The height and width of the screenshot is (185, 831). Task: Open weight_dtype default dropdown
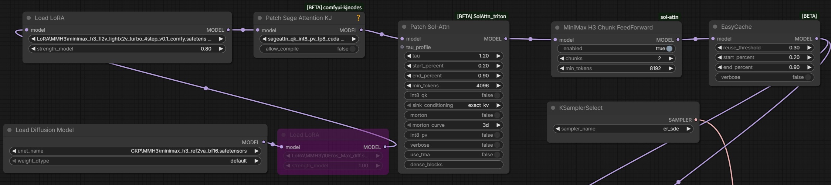[135, 161]
